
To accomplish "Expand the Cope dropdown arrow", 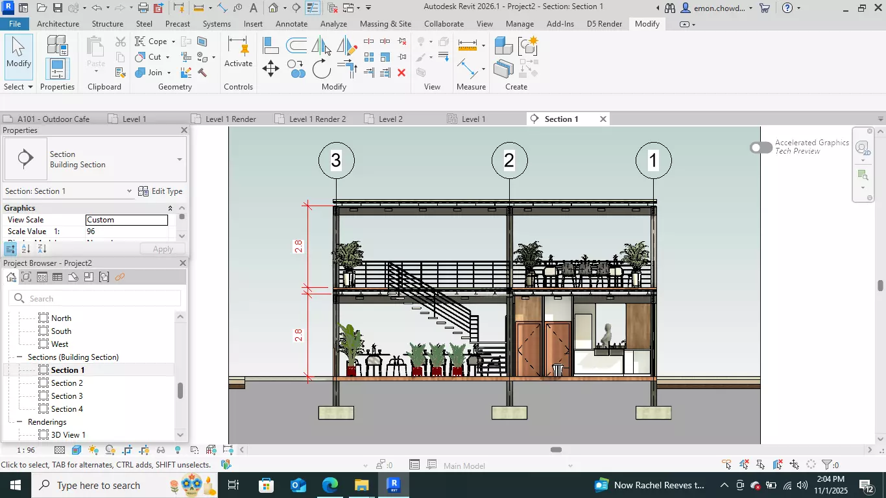I will pyautogui.click(x=173, y=41).
